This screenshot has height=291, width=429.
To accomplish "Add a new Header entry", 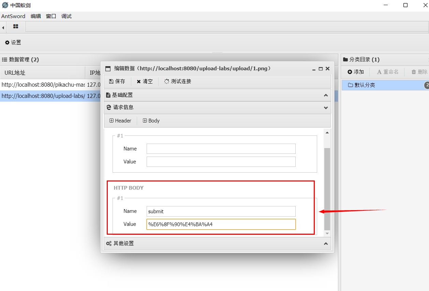I will [x=120, y=121].
